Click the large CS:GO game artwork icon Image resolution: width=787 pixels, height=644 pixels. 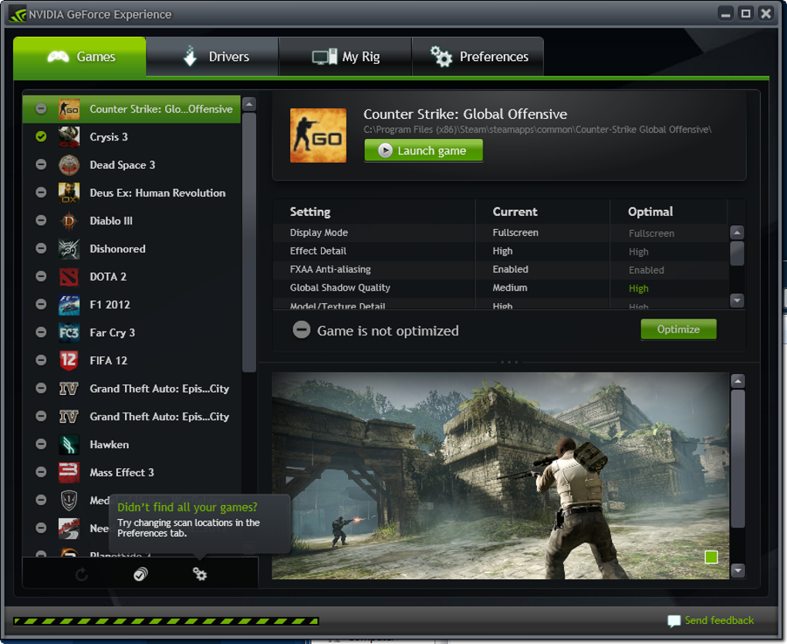318,136
